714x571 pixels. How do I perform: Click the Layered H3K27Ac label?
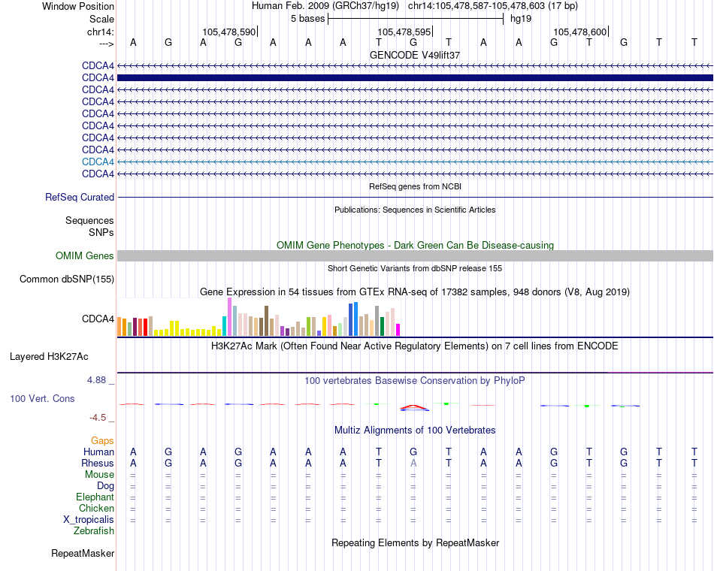[49, 357]
